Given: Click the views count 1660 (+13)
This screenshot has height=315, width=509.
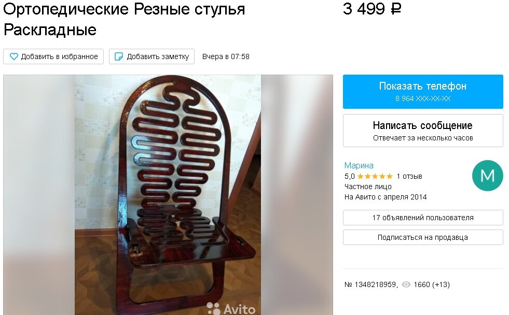Looking at the screenshot, I should click(431, 284).
